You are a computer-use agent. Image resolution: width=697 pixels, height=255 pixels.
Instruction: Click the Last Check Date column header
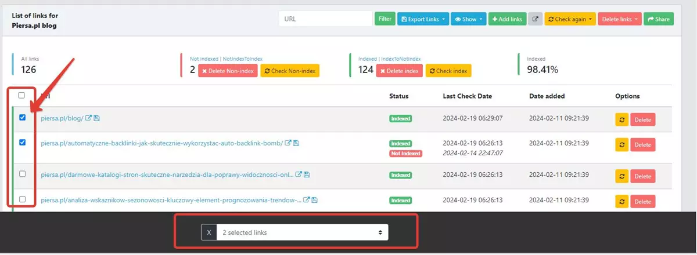[x=468, y=96]
